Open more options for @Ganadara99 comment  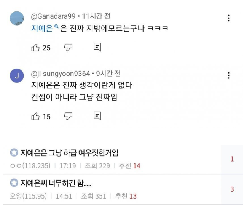pyautogui.click(x=228, y=18)
